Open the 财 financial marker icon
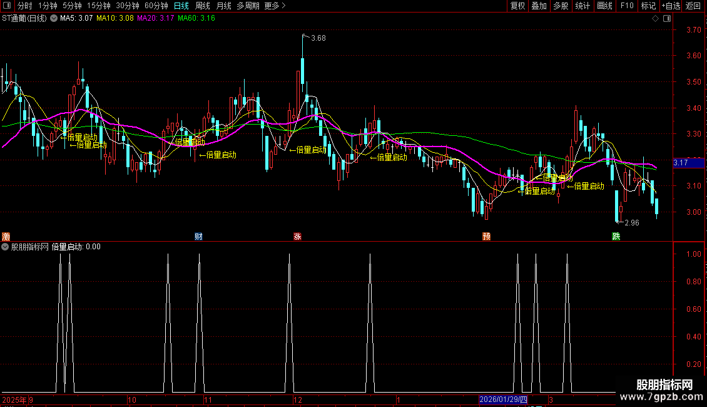This screenshot has width=707, height=407. [198, 237]
